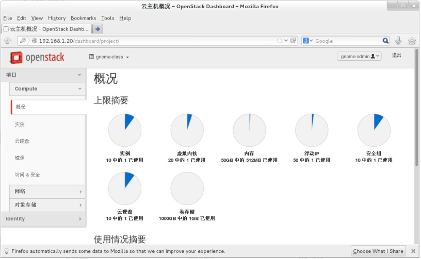
Task: Click the site identity globe icon
Action: [34, 41]
